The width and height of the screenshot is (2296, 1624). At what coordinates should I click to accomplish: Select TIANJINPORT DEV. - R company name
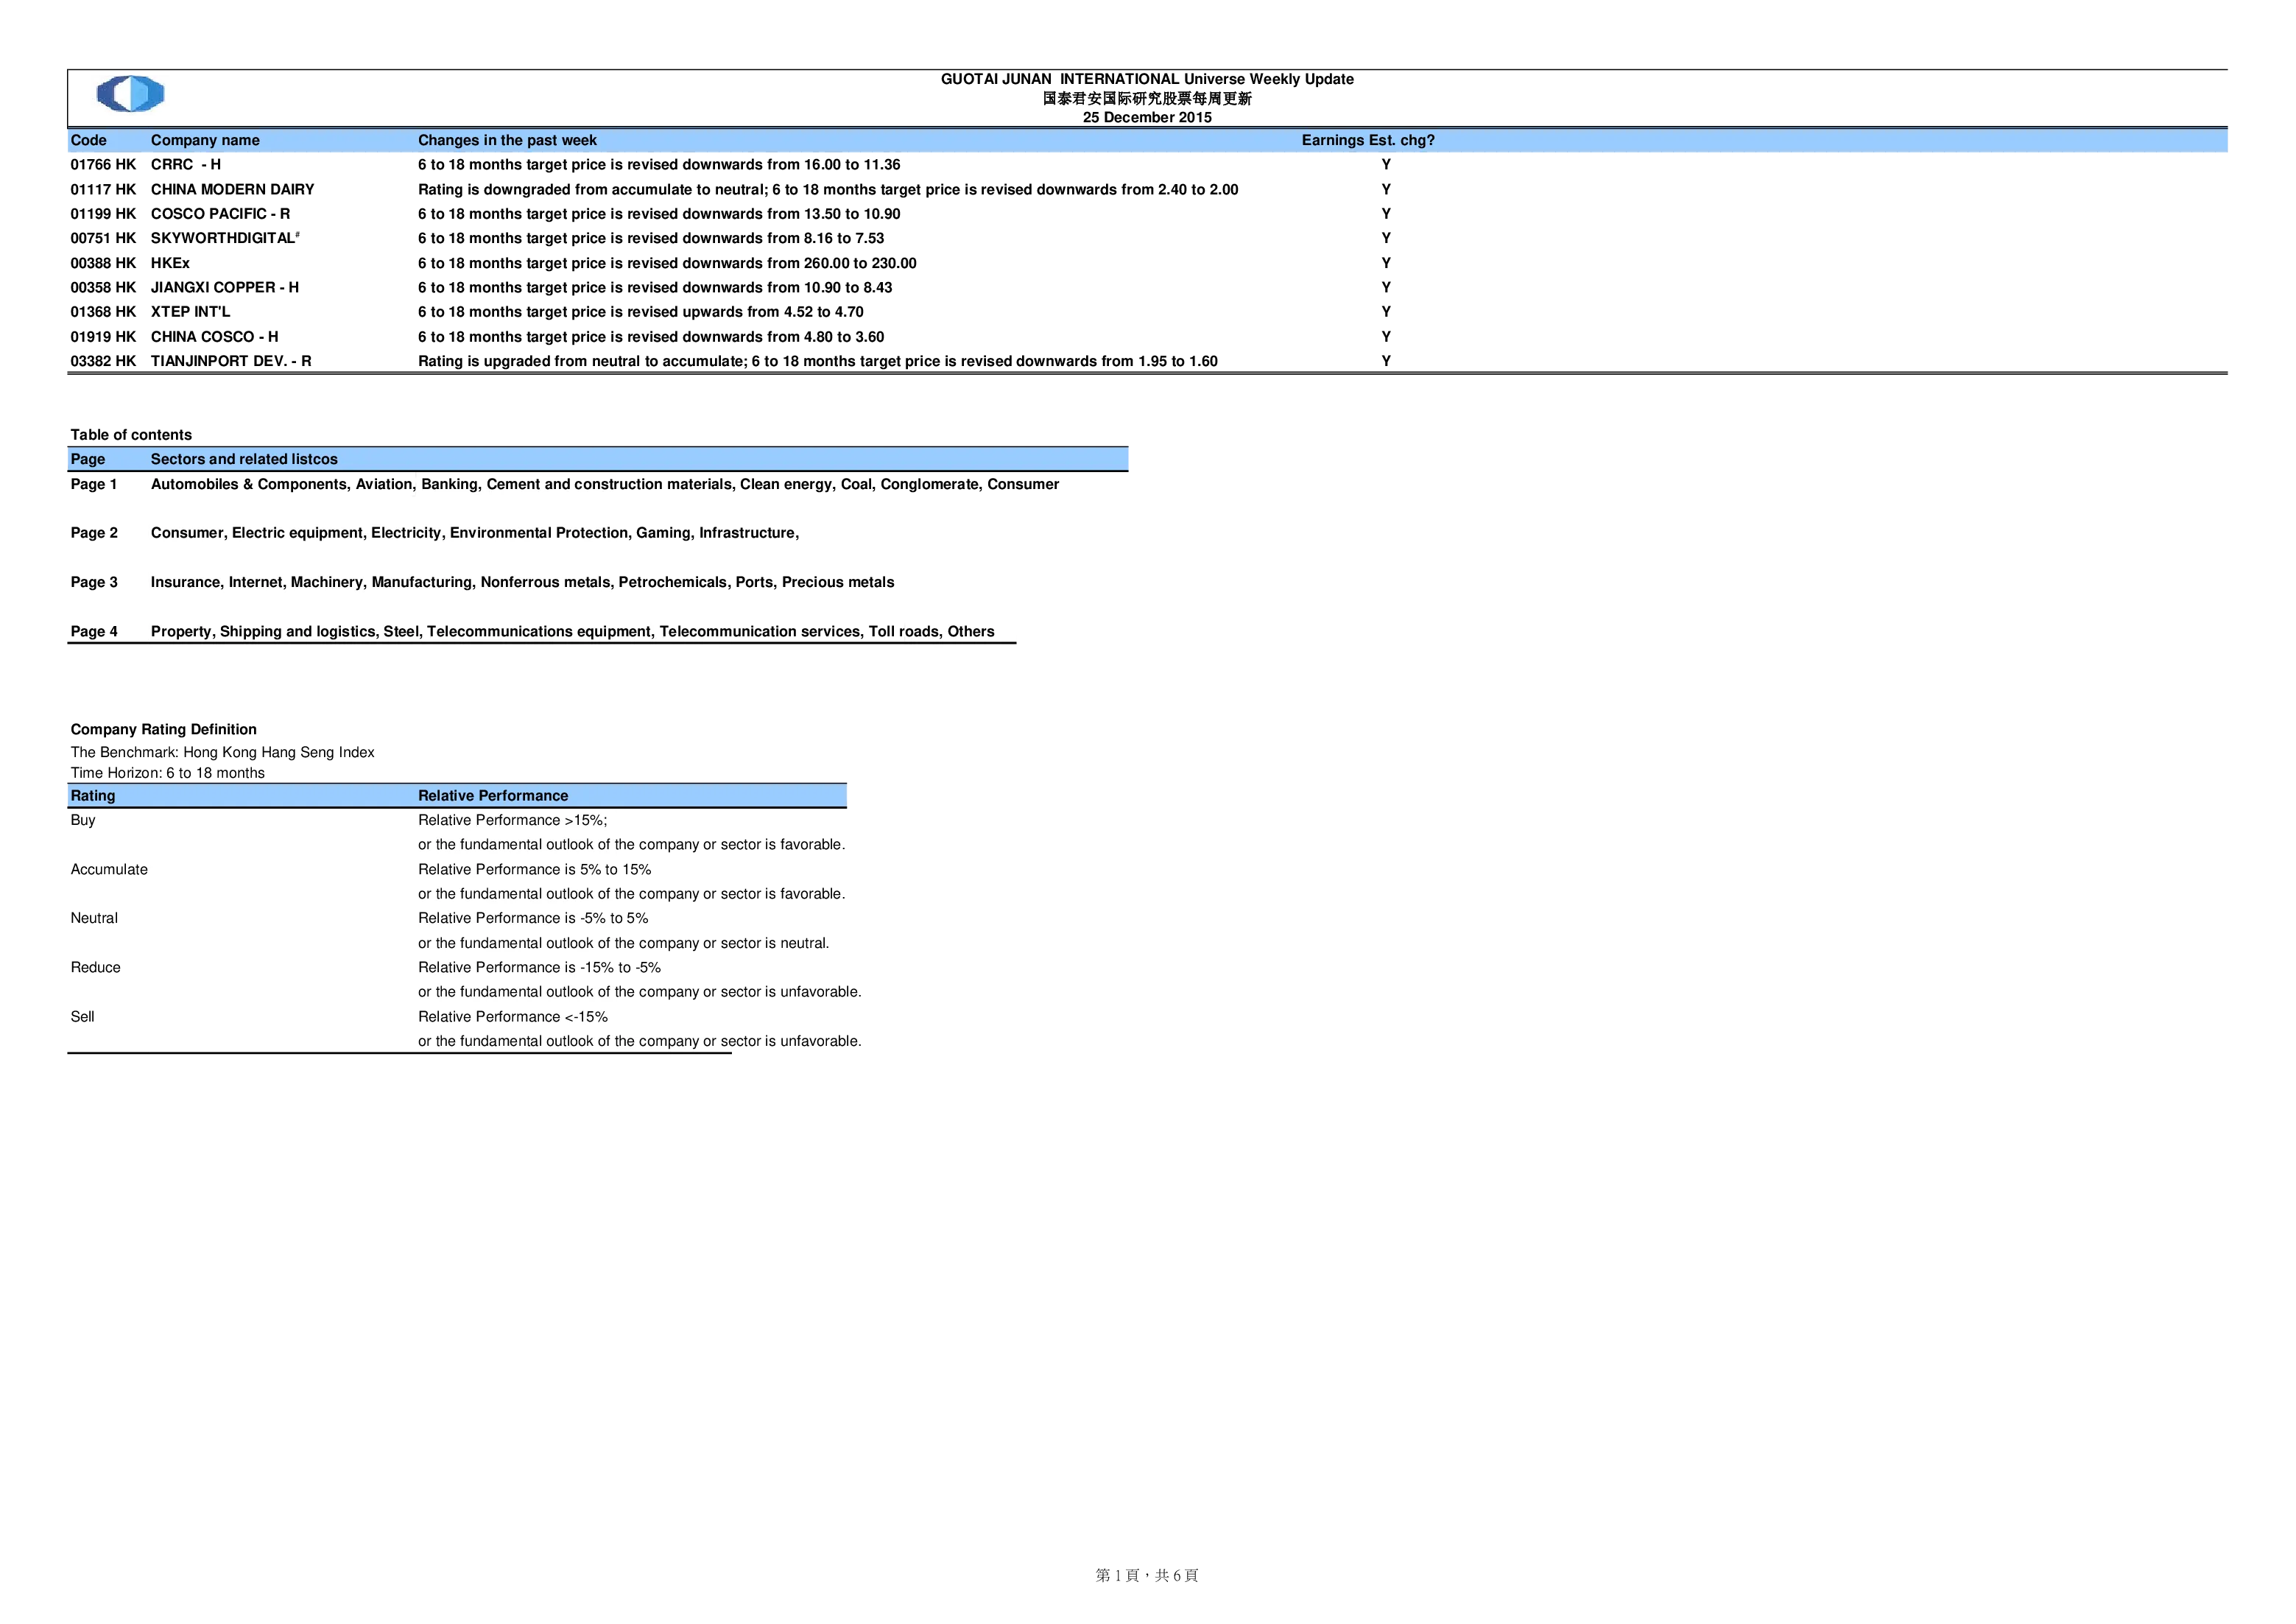tap(231, 361)
